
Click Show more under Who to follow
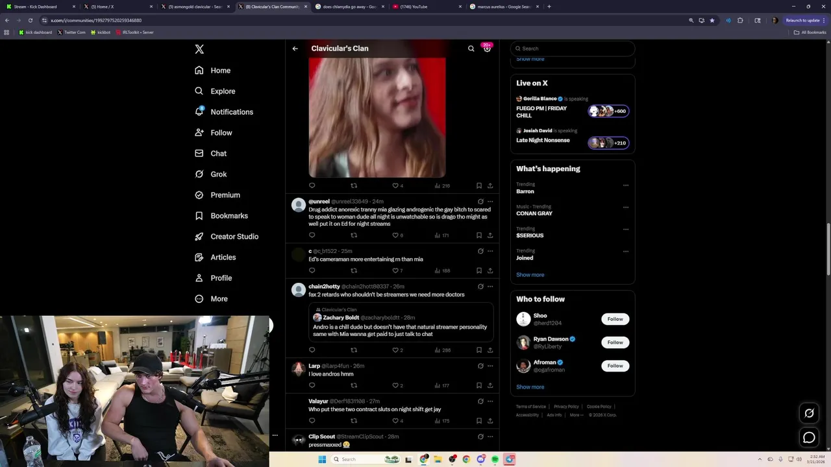tap(530, 387)
